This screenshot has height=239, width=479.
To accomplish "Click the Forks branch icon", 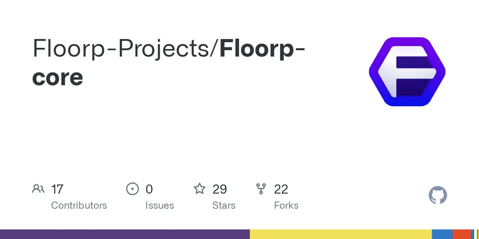I will [x=261, y=189].
